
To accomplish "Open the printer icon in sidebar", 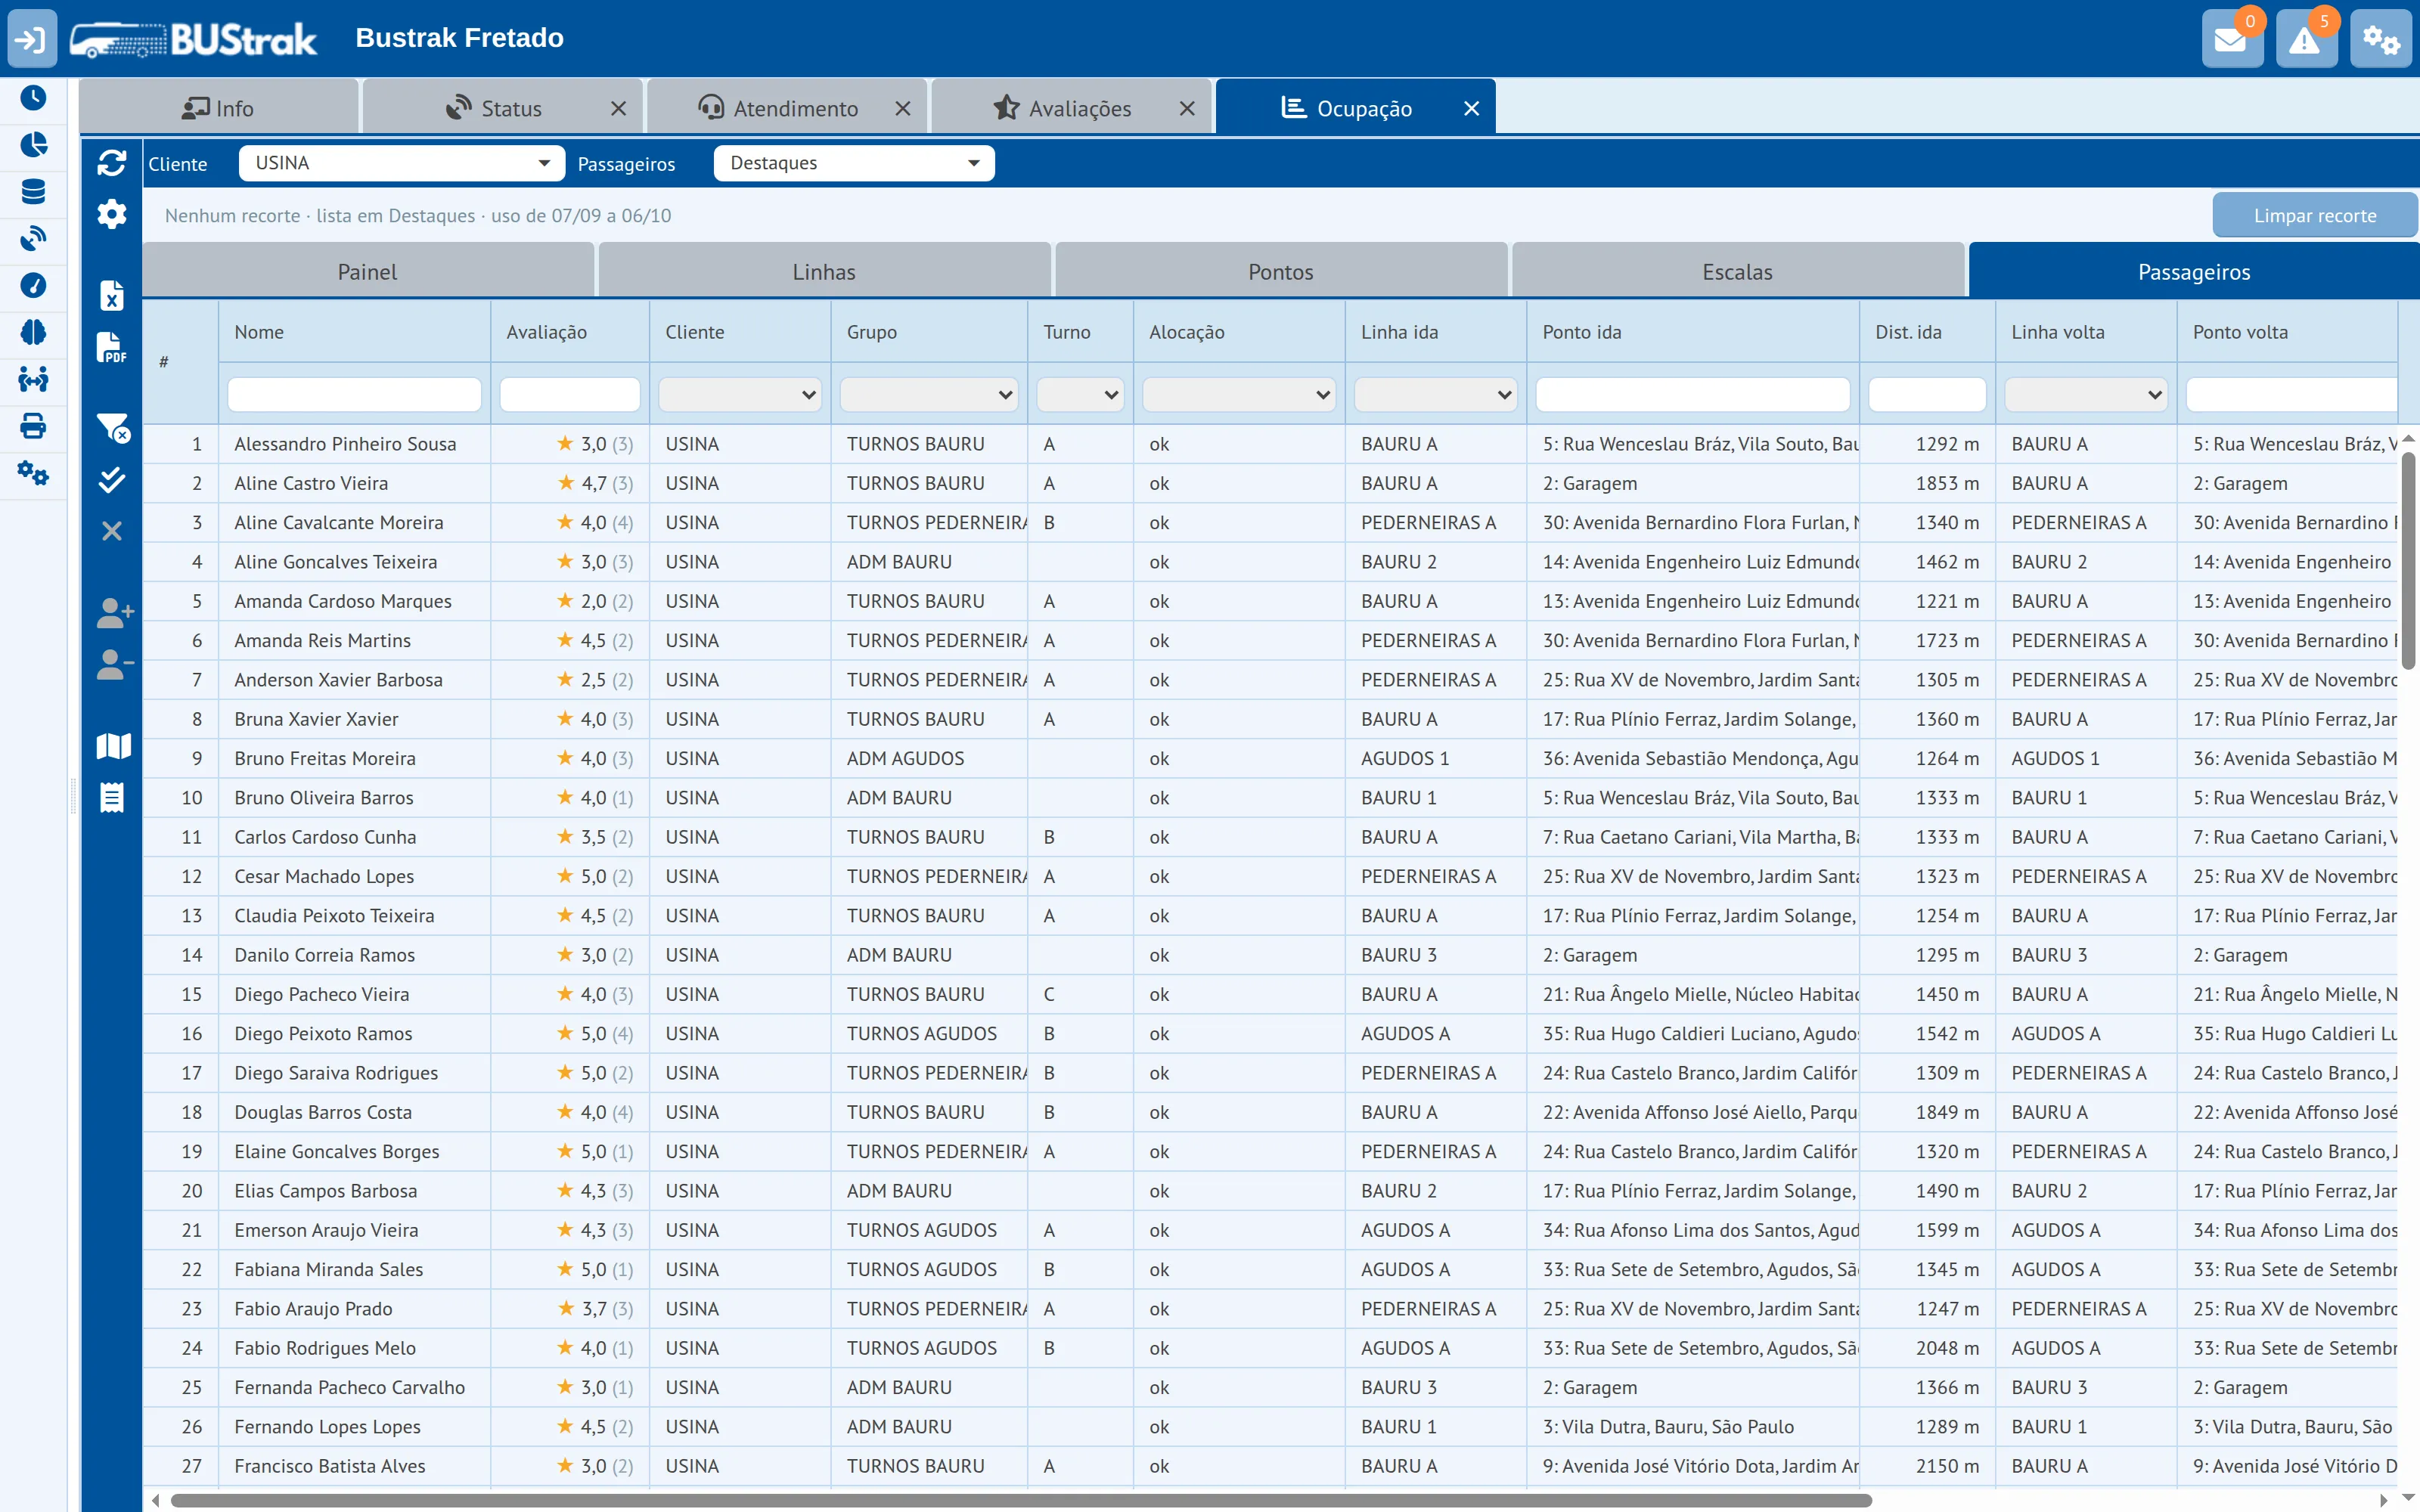I will coord(33,426).
